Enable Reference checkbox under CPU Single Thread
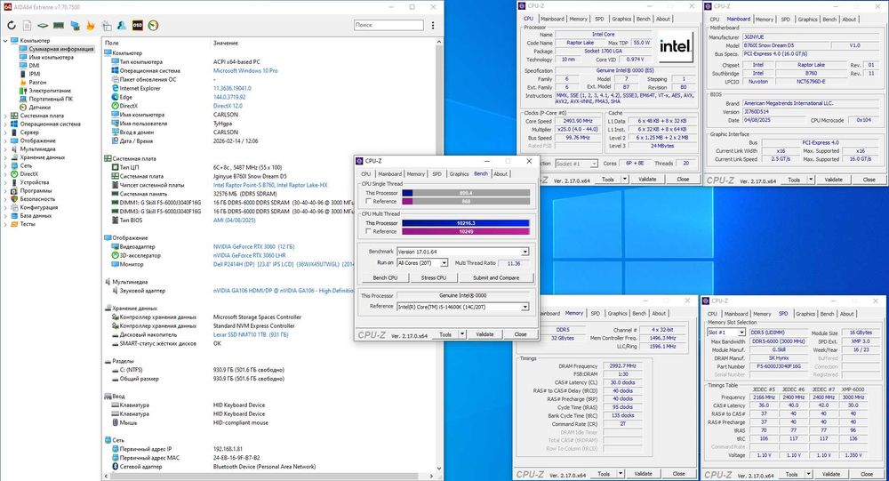889x481 pixels. 369,201
